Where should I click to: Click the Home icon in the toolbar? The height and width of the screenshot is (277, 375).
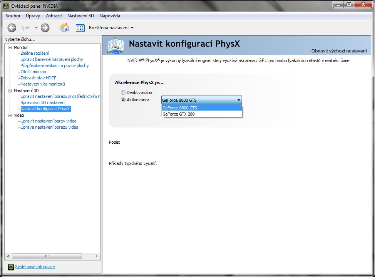click(65, 28)
